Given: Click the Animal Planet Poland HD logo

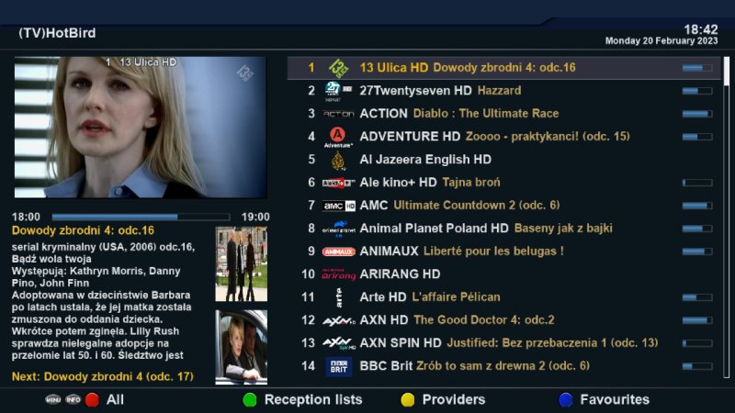Looking at the screenshot, I should pyautogui.click(x=338, y=229).
